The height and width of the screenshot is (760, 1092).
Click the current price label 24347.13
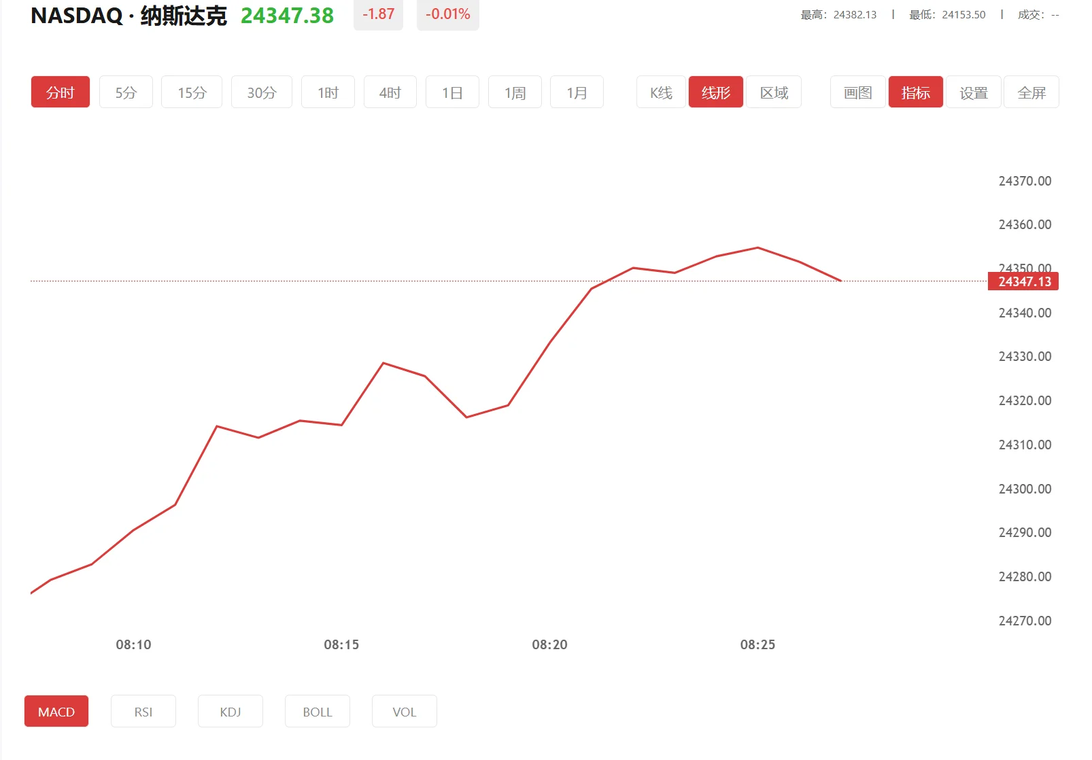pyautogui.click(x=1024, y=281)
